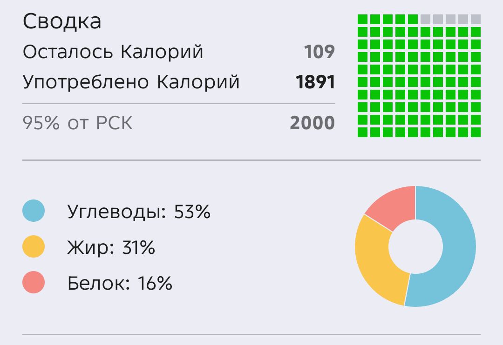Tap the 95% от РСК label
The width and height of the screenshot is (503, 345).
point(77,123)
